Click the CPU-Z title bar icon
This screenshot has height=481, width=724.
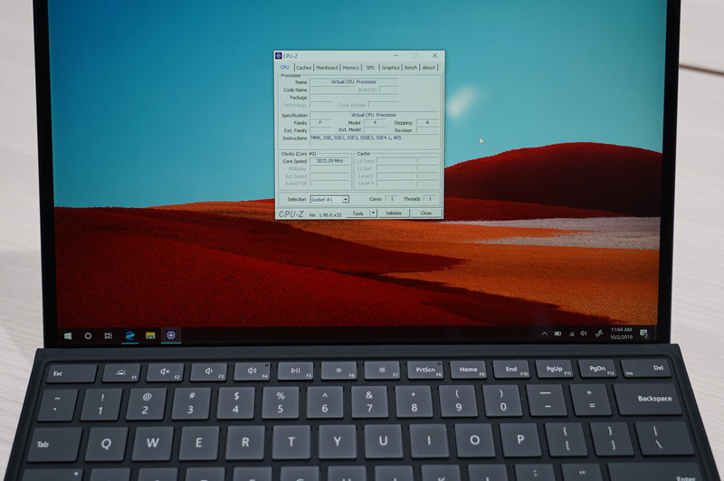pyautogui.click(x=279, y=56)
